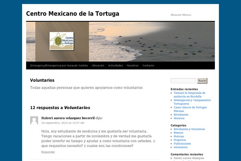
Task: Focus the sidebar search input field
Action: (183, 81)
